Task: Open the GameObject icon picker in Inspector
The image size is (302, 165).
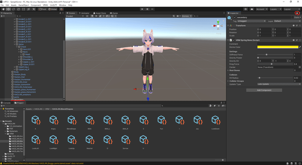Action: point(229,18)
